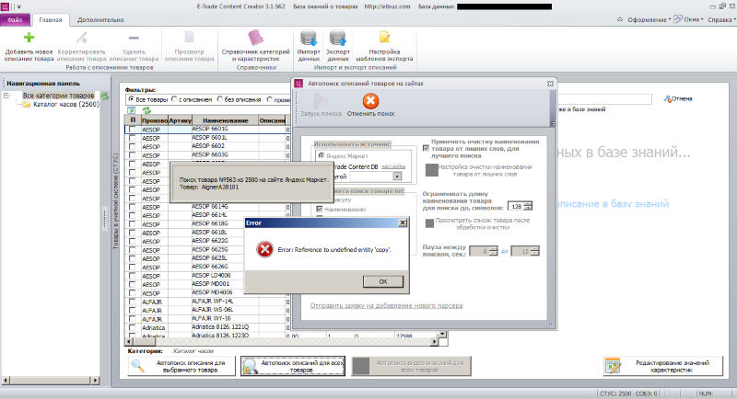The height and width of the screenshot is (399, 737).
Task: Toggle the Наименованию search checkbox
Action: (x=320, y=209)
